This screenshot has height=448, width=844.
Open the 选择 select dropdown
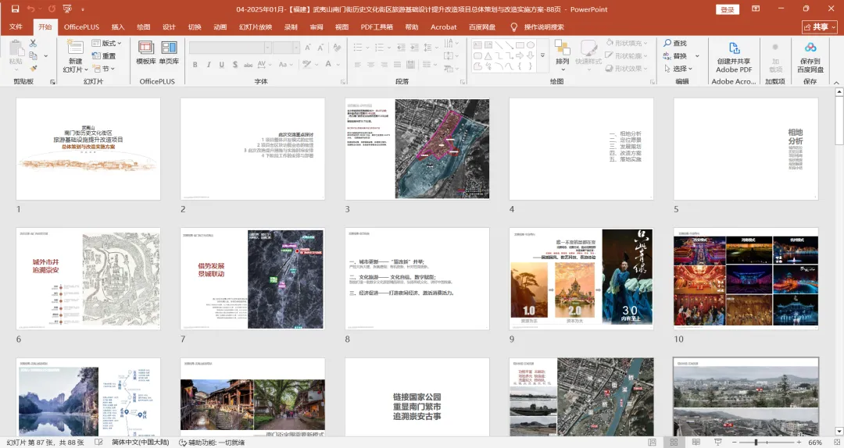coord(678,69)
